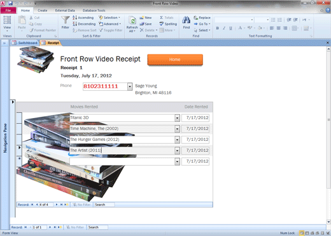Image resolution: width=331 pixels, height=236 pixels.
Task: Click Save in the Records group
Action: pos(146,24)
